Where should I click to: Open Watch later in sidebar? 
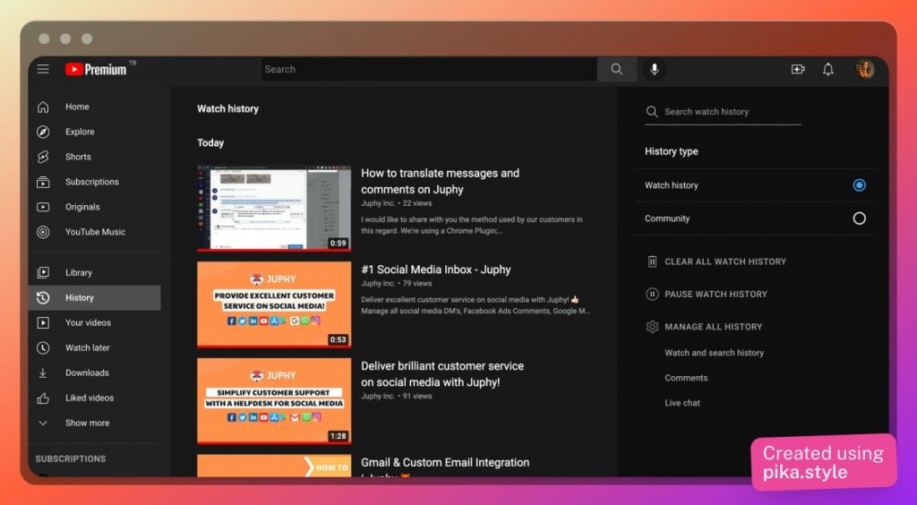(x=87, y=347)
